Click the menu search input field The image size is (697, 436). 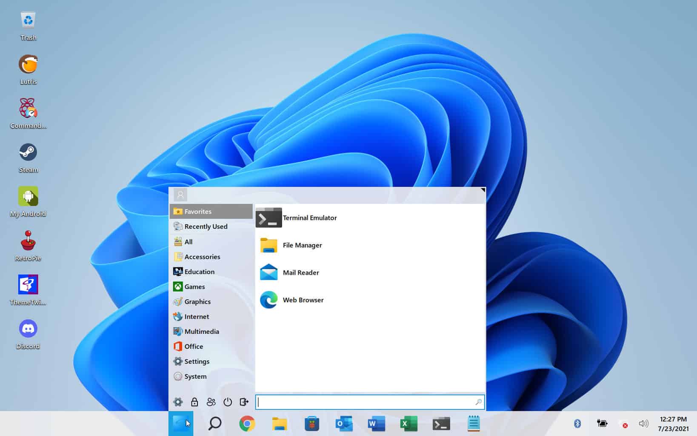[x=370, y=402]
